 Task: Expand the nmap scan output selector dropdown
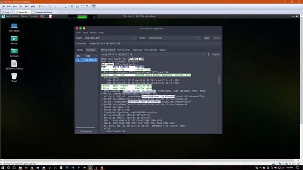(x=204, y=55)
